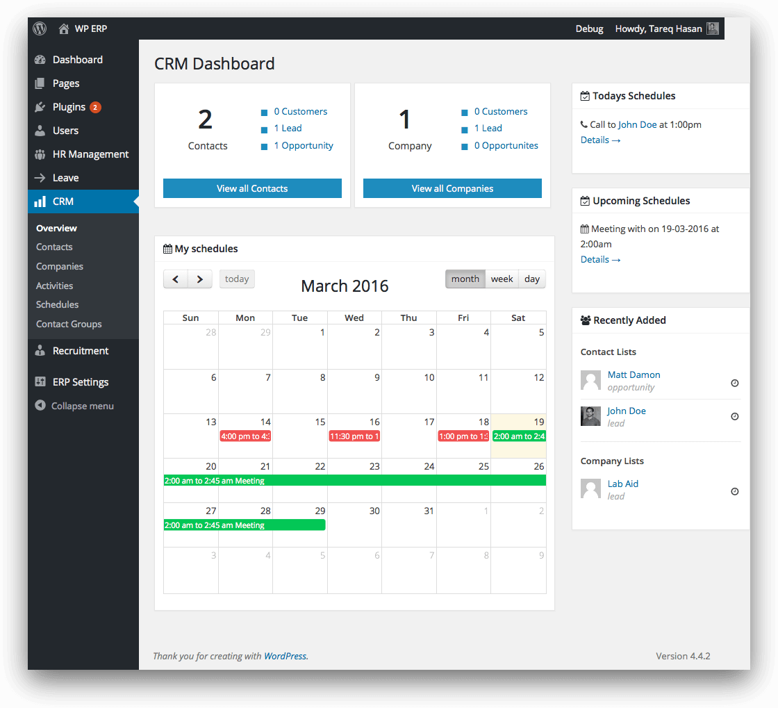Open the 1:00 pm event on March 18
778x708 pixels.
pyautogui.click(x=463, y=436)
